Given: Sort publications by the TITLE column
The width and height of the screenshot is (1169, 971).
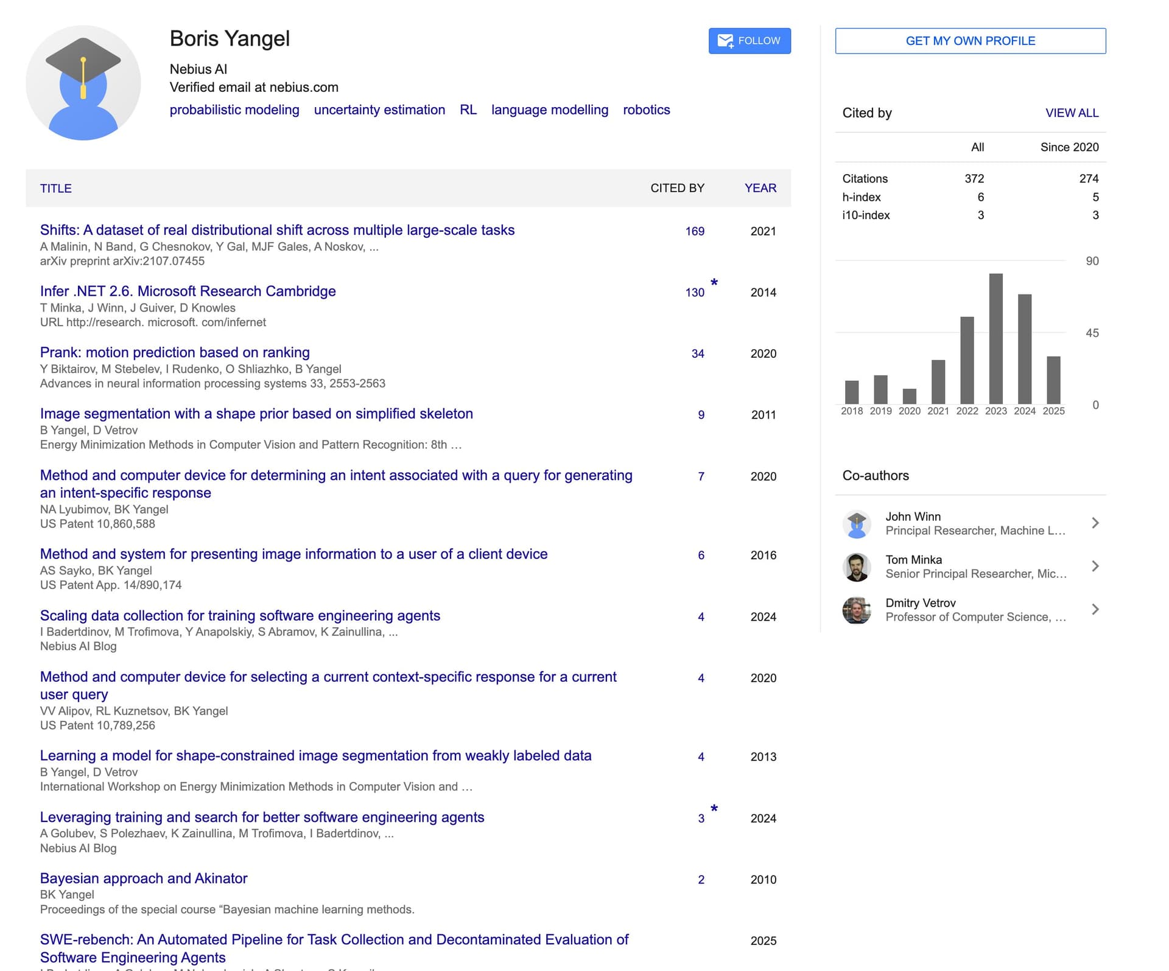Looking at the screenshot, I should 56,189.
